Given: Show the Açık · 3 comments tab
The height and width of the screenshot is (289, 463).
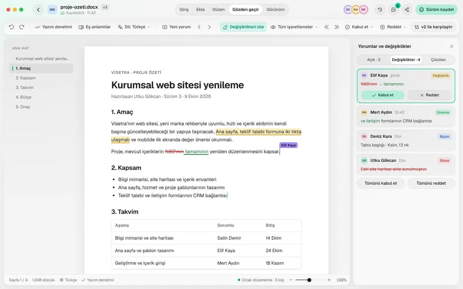Looking at the screenshot, I should click(x=373, y=60).
